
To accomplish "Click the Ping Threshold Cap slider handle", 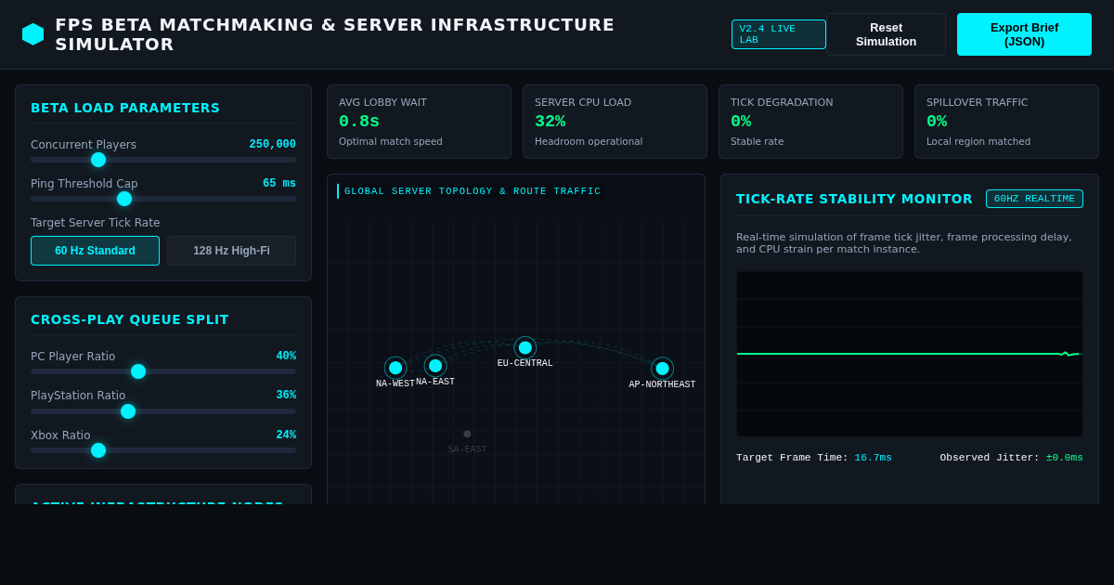I will (124, 199).
